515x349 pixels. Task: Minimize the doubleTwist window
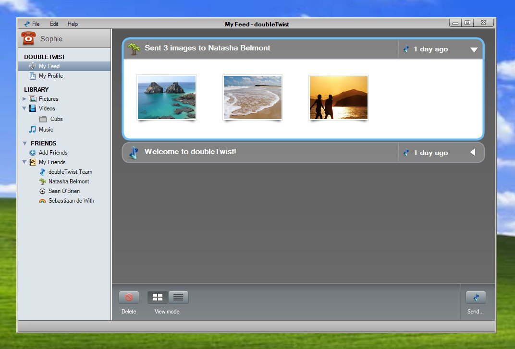455,23
